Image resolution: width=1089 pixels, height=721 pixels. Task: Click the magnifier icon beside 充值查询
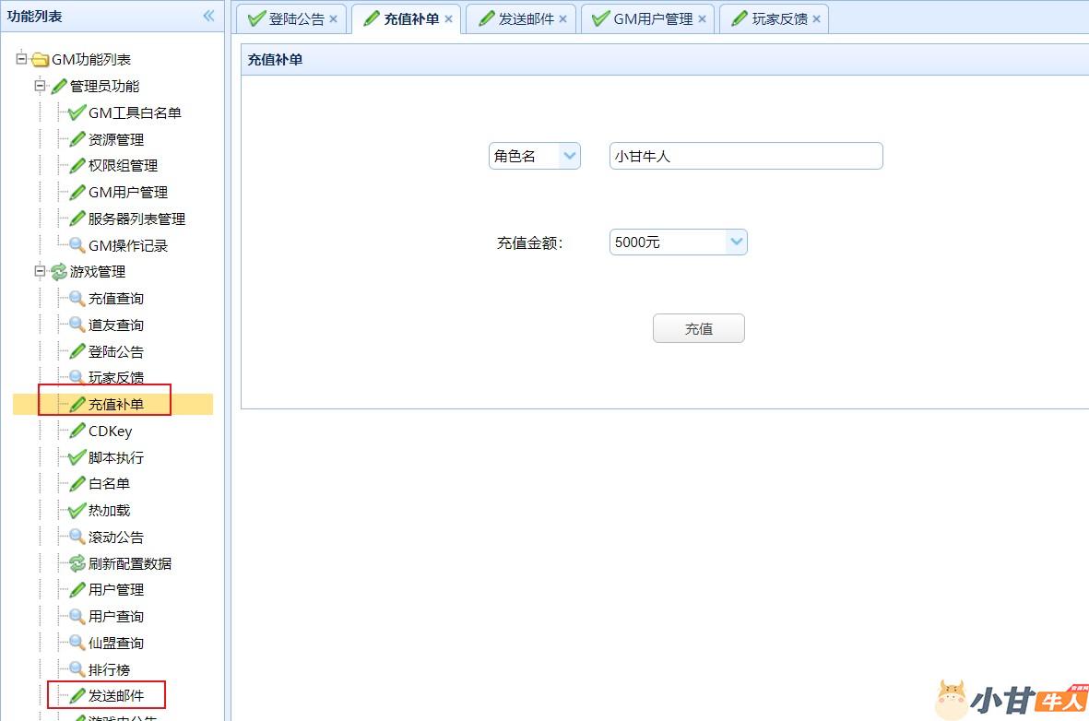(x=77, y=299)
